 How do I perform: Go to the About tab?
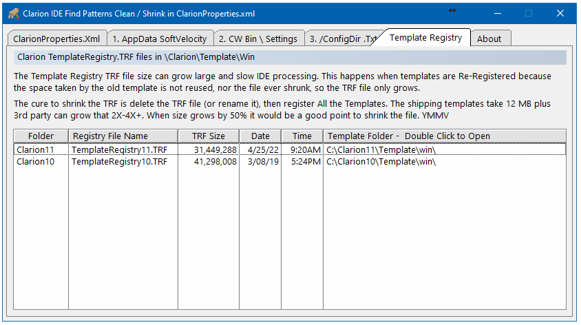pos(489,39)
